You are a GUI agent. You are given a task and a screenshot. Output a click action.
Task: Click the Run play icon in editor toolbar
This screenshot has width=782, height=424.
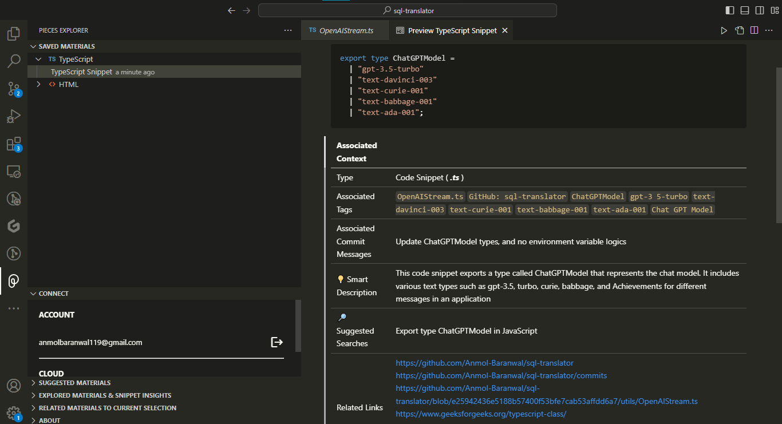click(x=724, y=30)
